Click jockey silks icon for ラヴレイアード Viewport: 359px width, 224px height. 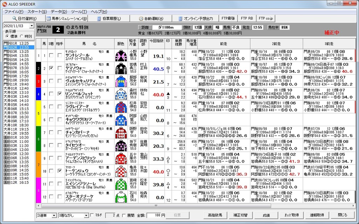121,107
